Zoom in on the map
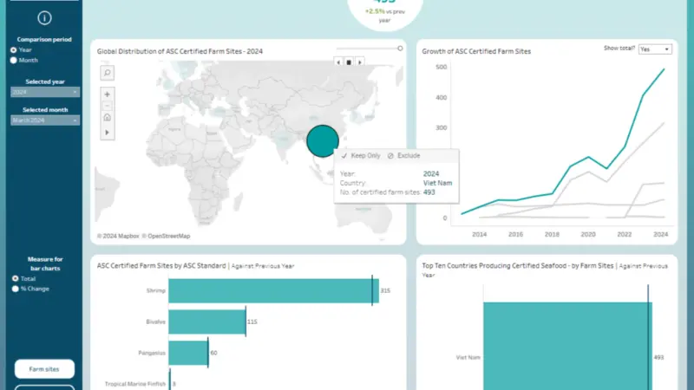694x390 pixels. click(107, 94)
